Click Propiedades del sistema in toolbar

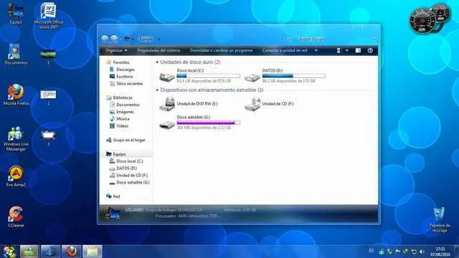(158, 50)
